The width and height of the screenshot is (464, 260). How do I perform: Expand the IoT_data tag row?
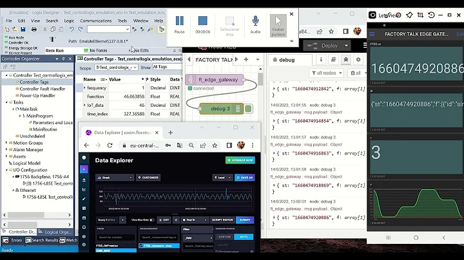pos(84,105)
